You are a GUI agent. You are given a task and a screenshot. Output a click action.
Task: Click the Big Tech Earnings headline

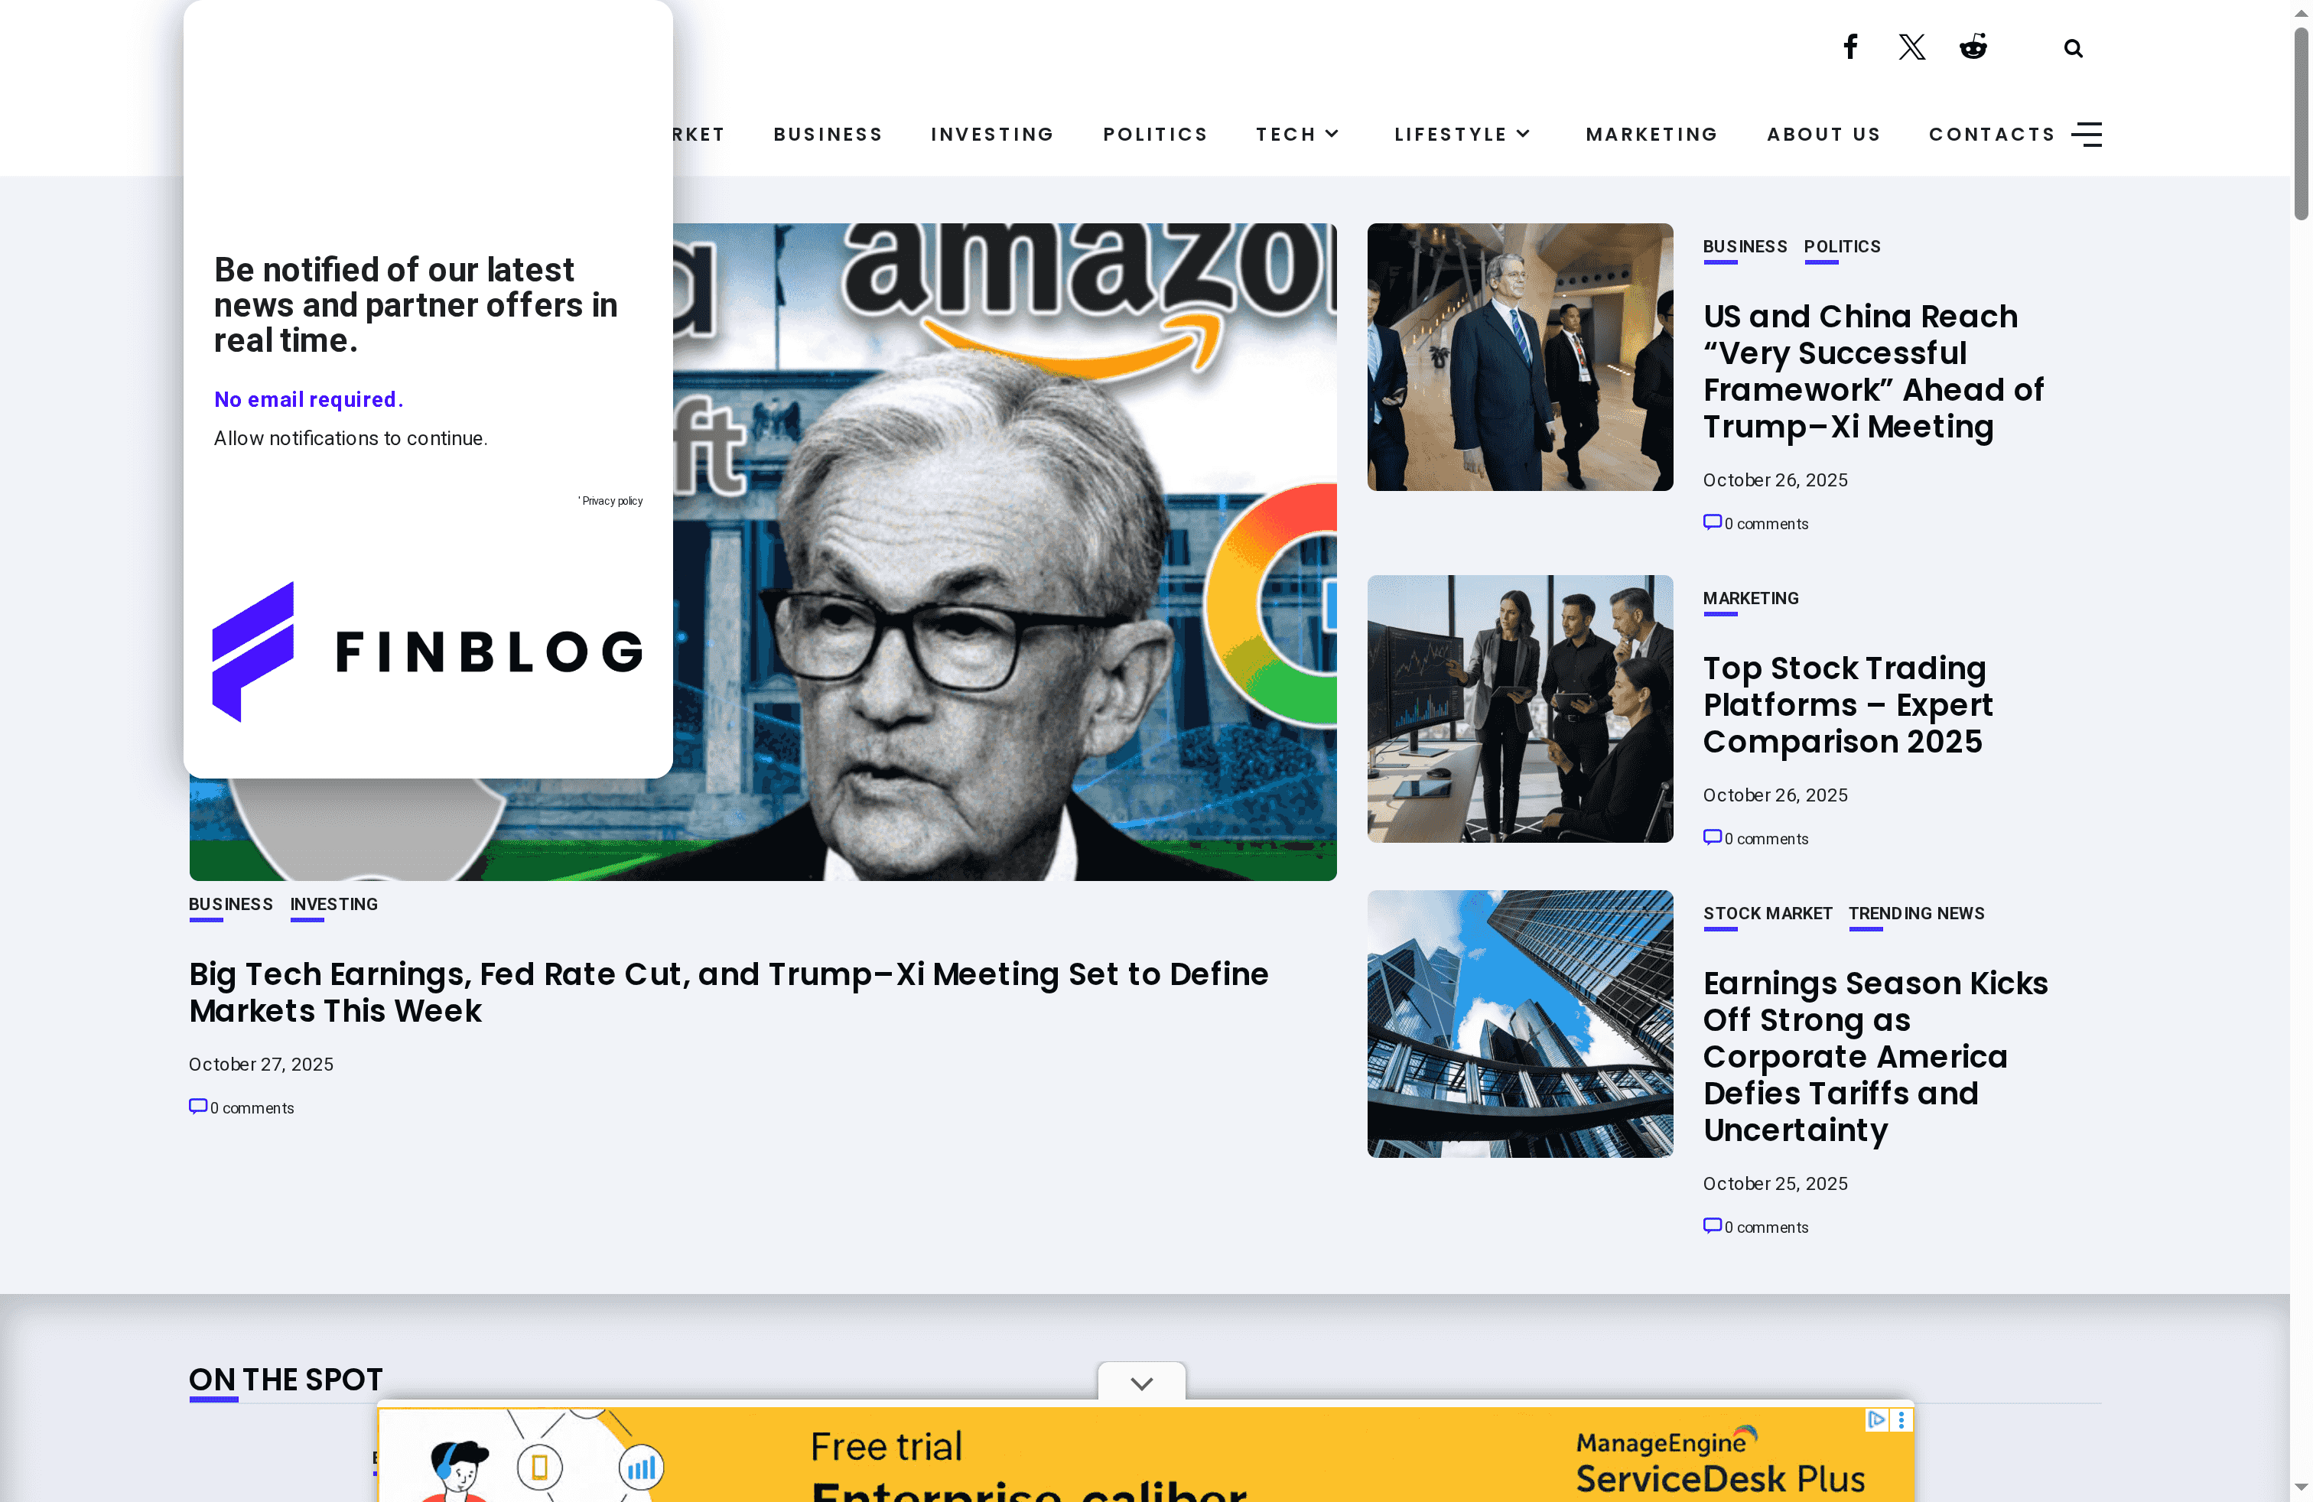click(728, 992)
